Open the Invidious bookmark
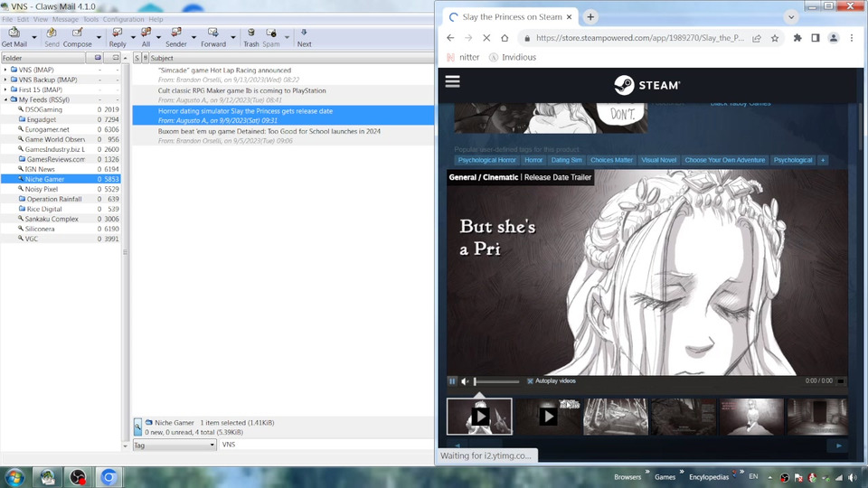868x488 pixels. pyautogui.click(x=513, y=57)
